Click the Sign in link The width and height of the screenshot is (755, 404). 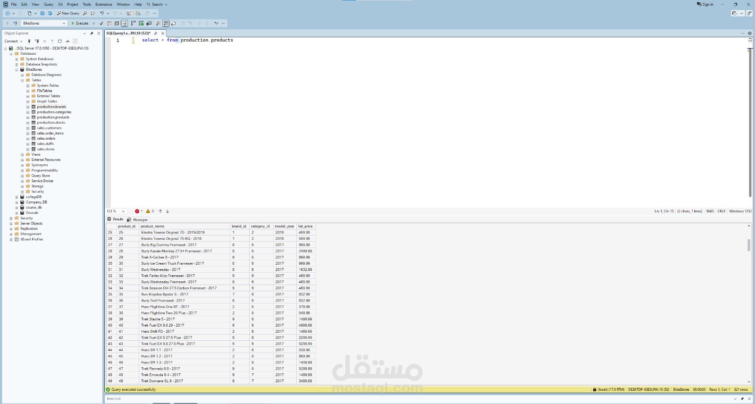pos(705,4)
